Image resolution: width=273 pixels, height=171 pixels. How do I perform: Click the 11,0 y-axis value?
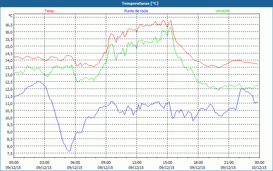9,104
